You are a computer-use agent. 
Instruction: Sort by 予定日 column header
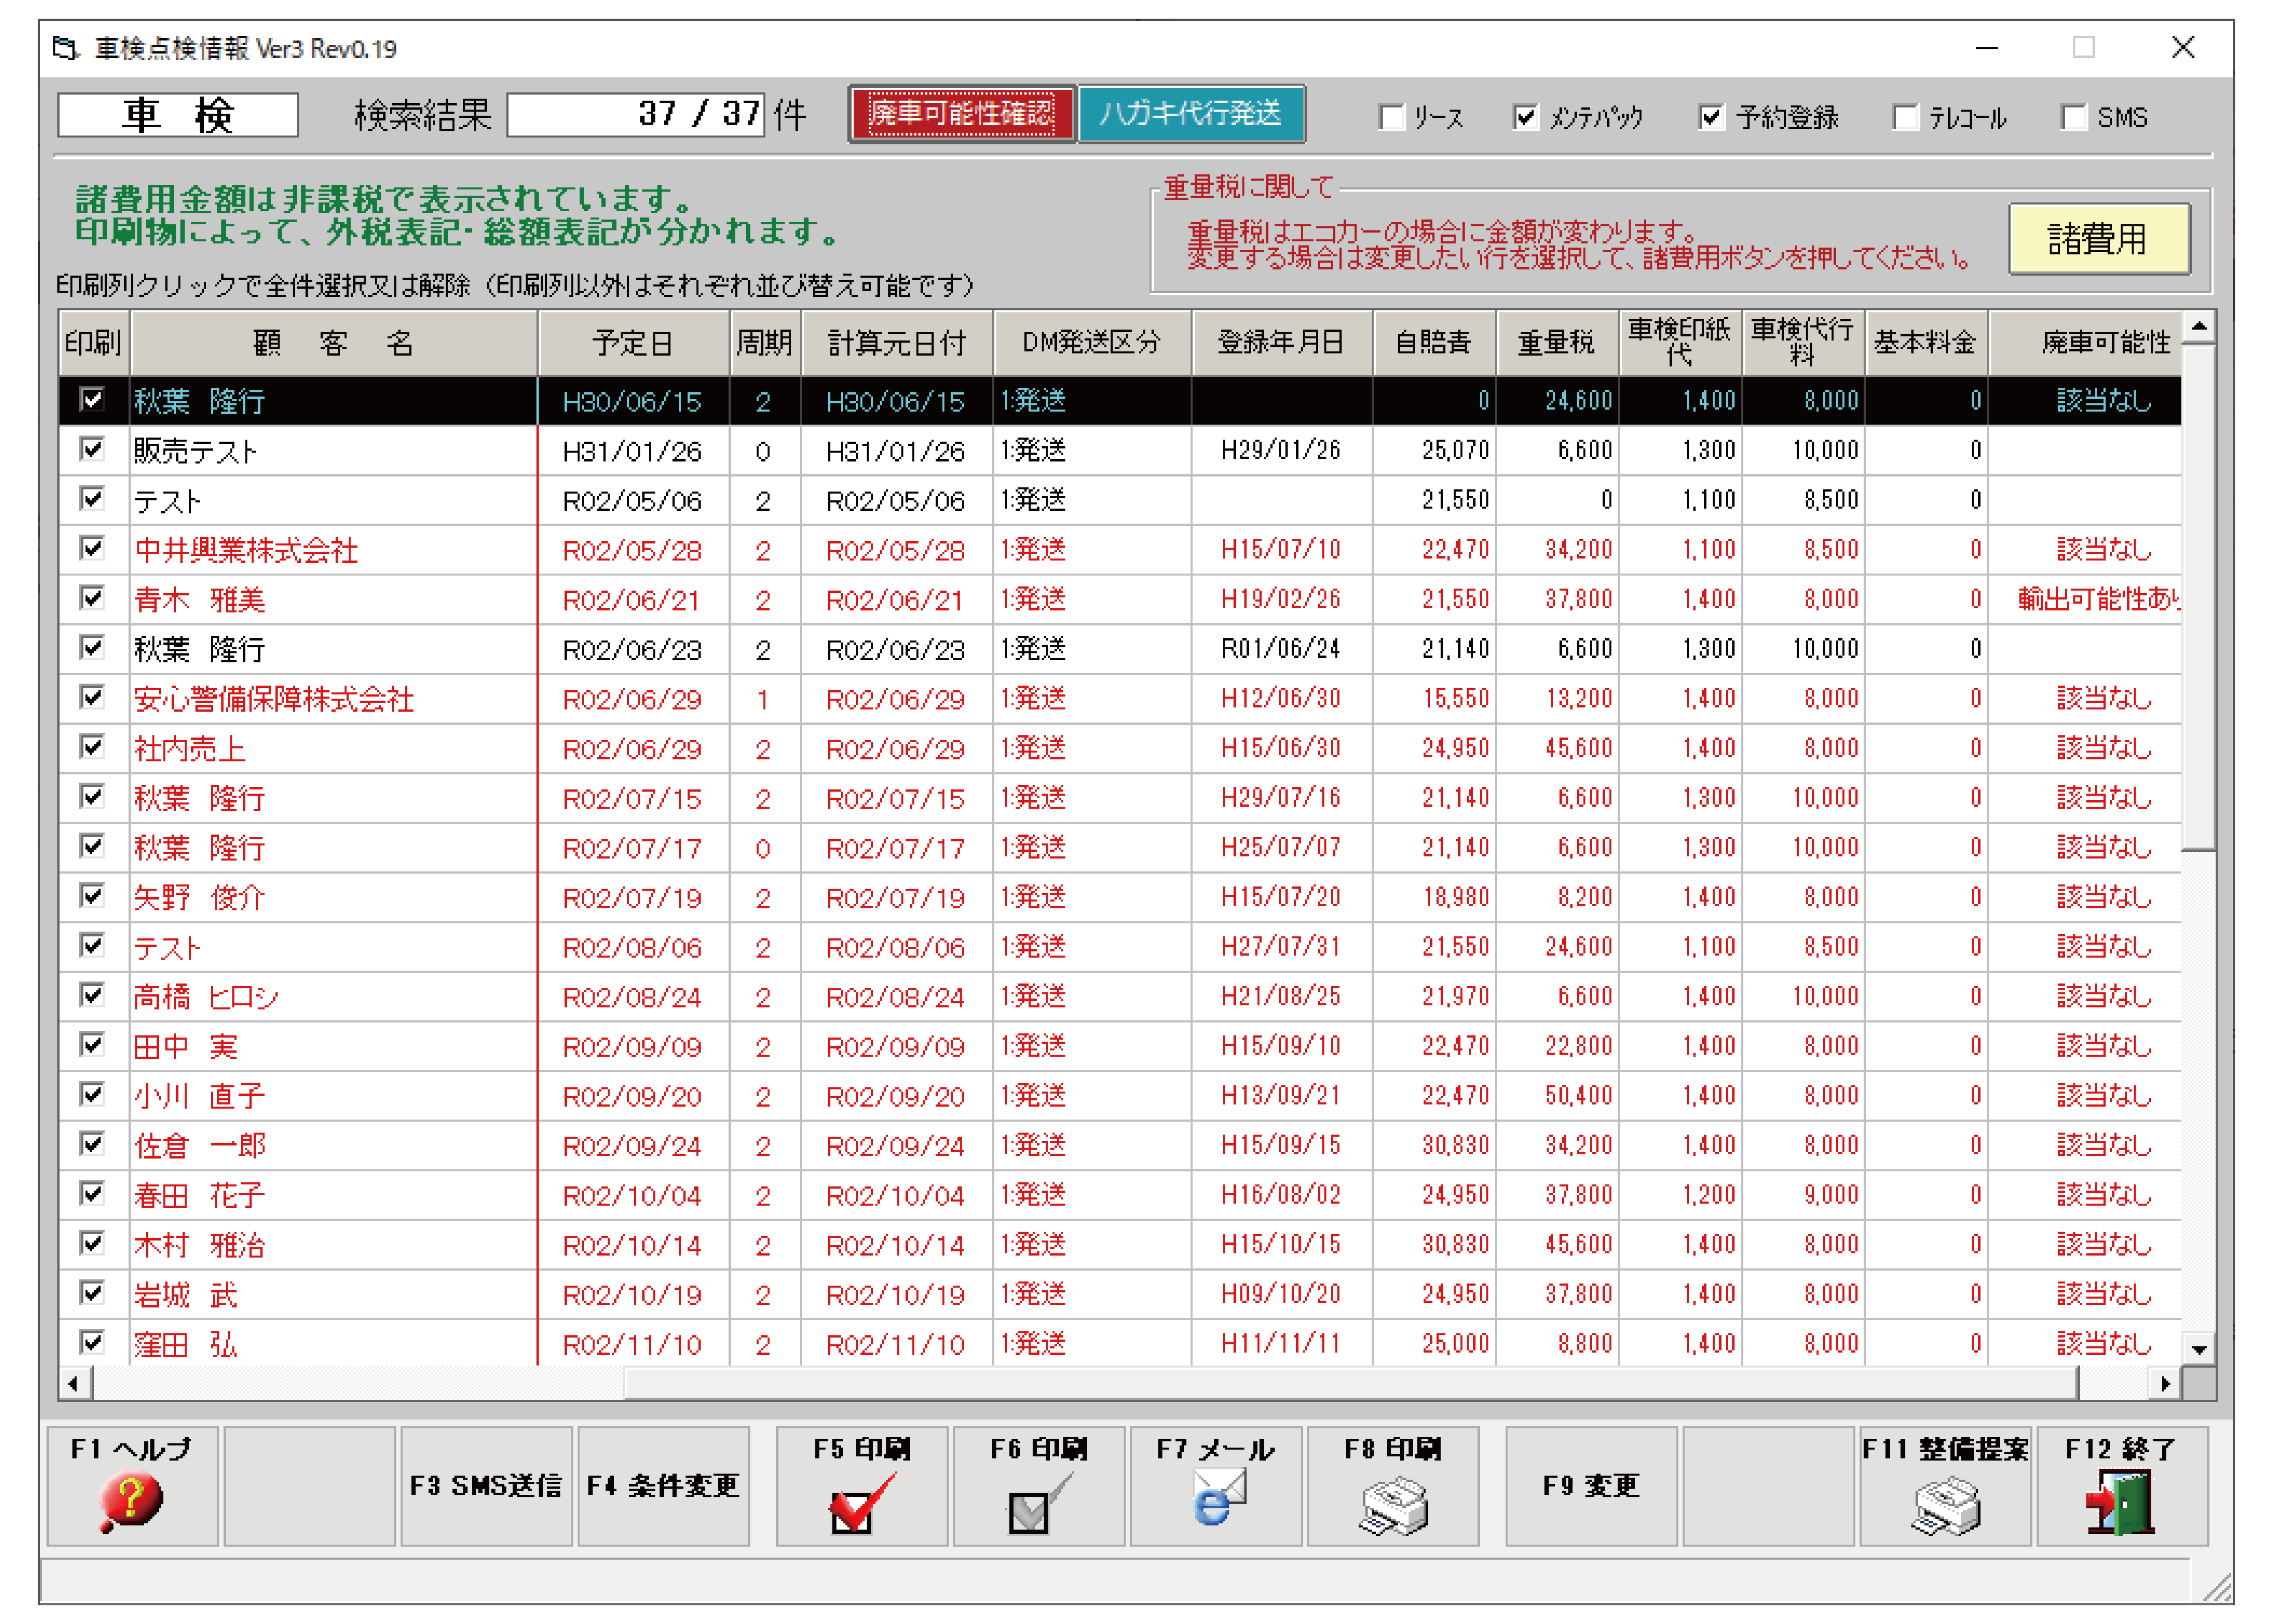click(633, 343)
